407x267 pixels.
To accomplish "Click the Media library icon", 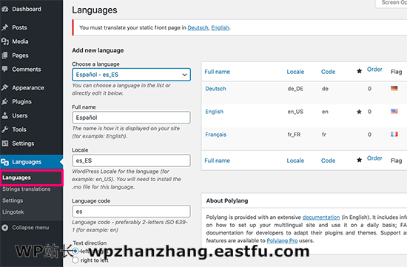I will [5, 41].
